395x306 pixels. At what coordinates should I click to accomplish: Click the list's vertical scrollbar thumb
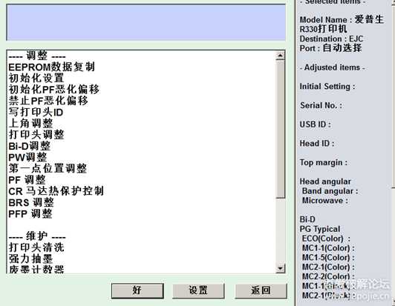pos(281,129)
